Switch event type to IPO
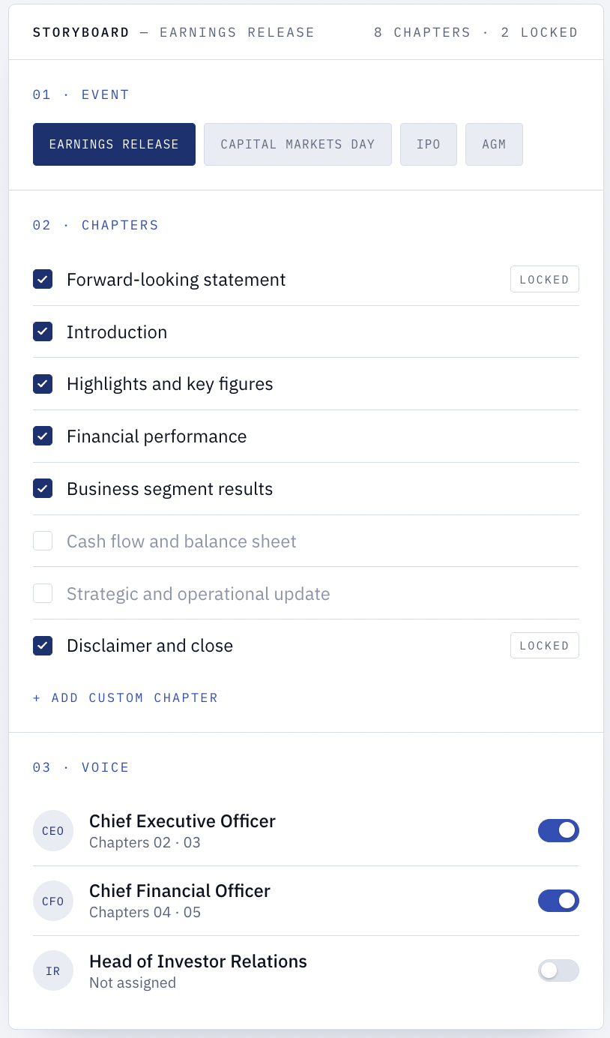This screenshot has width=610, height=1038. tap(429, 144)
